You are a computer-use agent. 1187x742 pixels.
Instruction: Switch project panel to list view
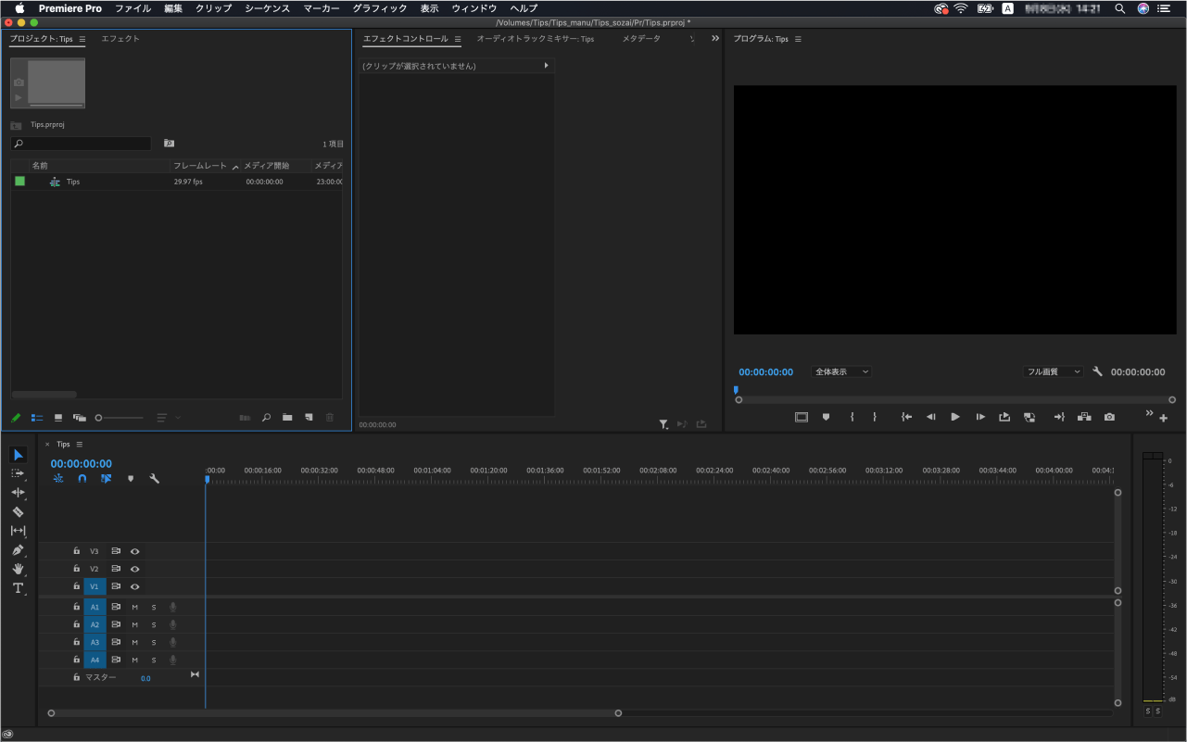coord(37,418)
